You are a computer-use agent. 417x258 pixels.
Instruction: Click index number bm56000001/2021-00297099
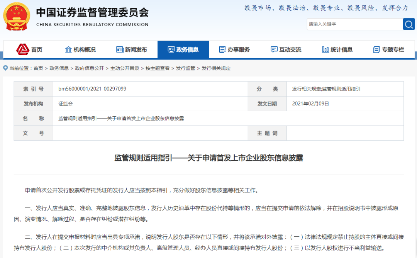tap(92, 89)
